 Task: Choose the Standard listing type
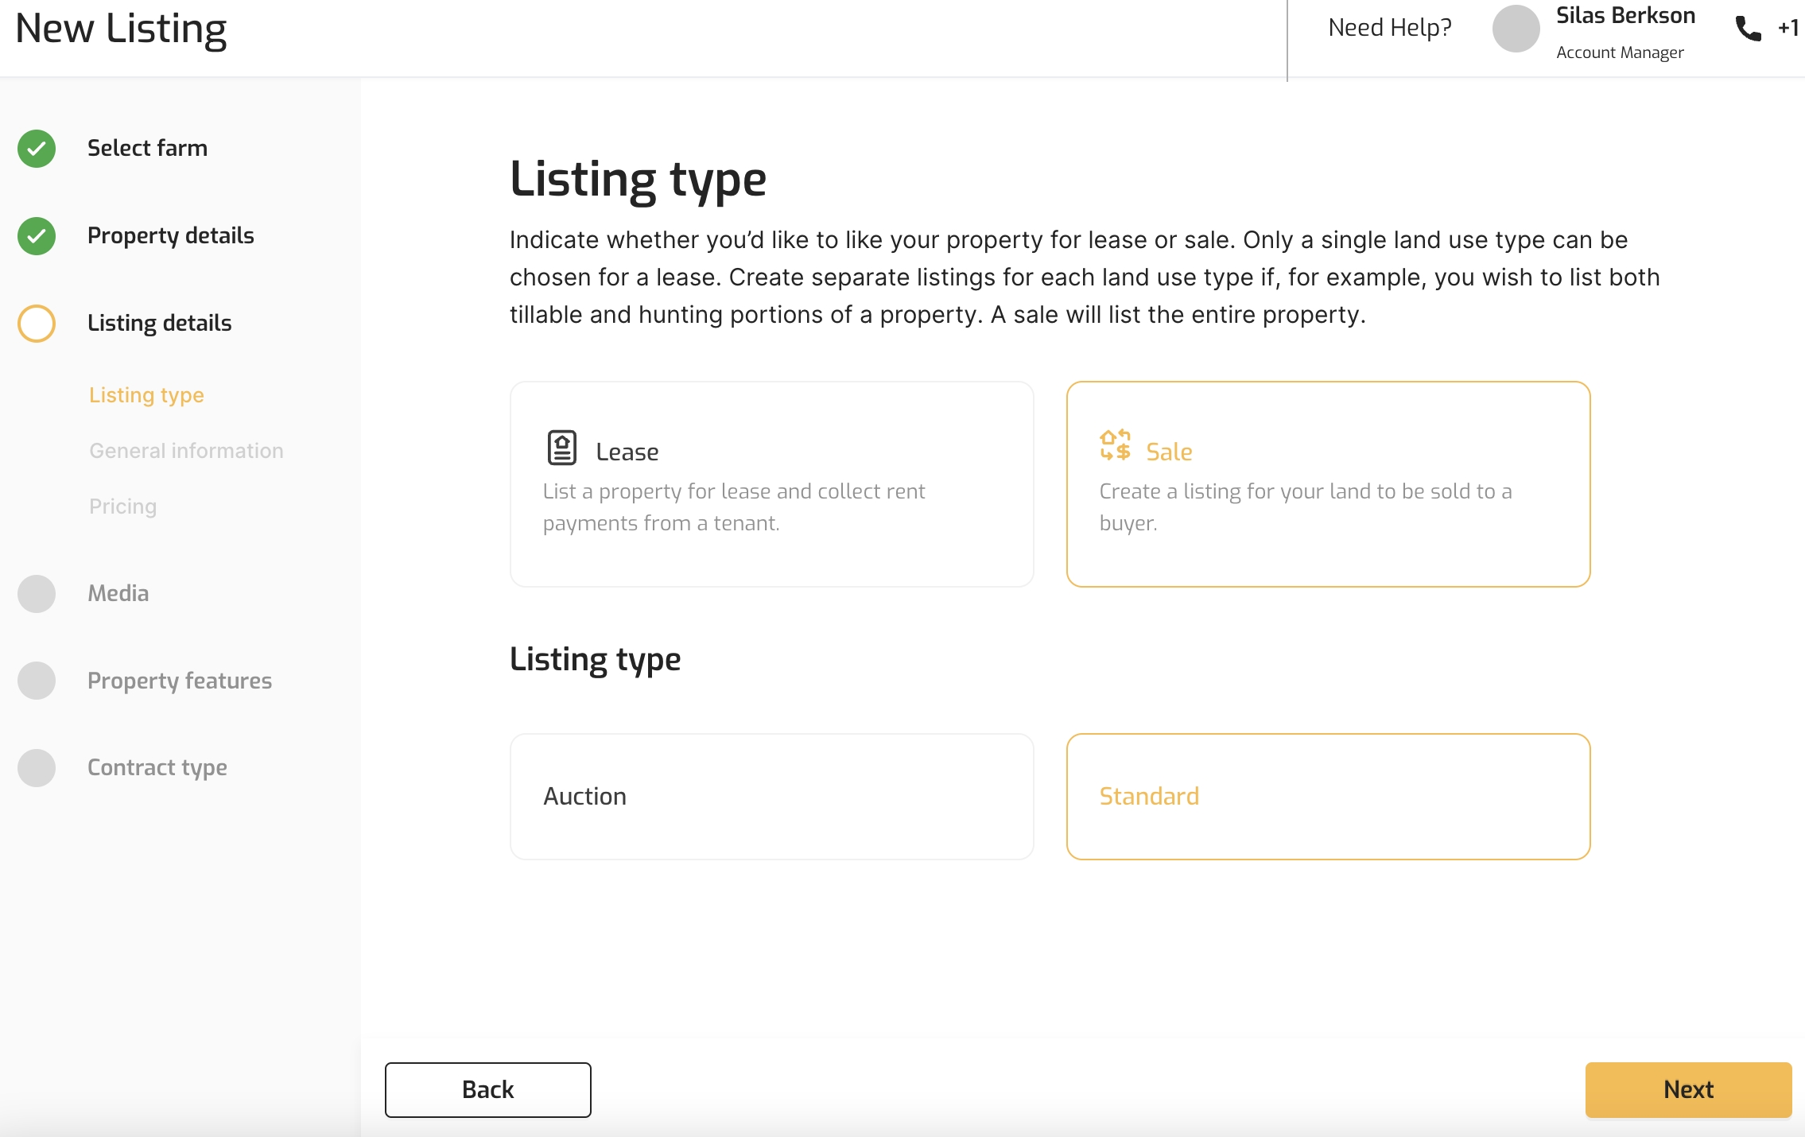click(x=1328, y=796)
